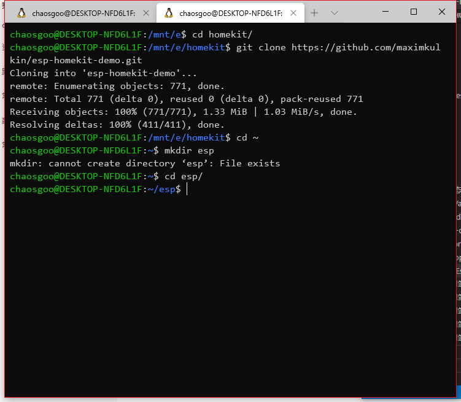Maximize the terminal window
Viewport: 461px width, 402px height.
pyautogui.click(x=414, y=12)
